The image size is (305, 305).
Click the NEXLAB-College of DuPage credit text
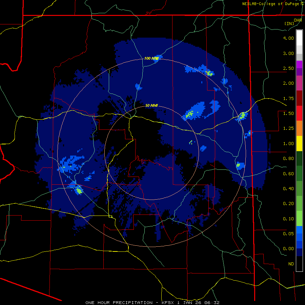pos(273,4)
